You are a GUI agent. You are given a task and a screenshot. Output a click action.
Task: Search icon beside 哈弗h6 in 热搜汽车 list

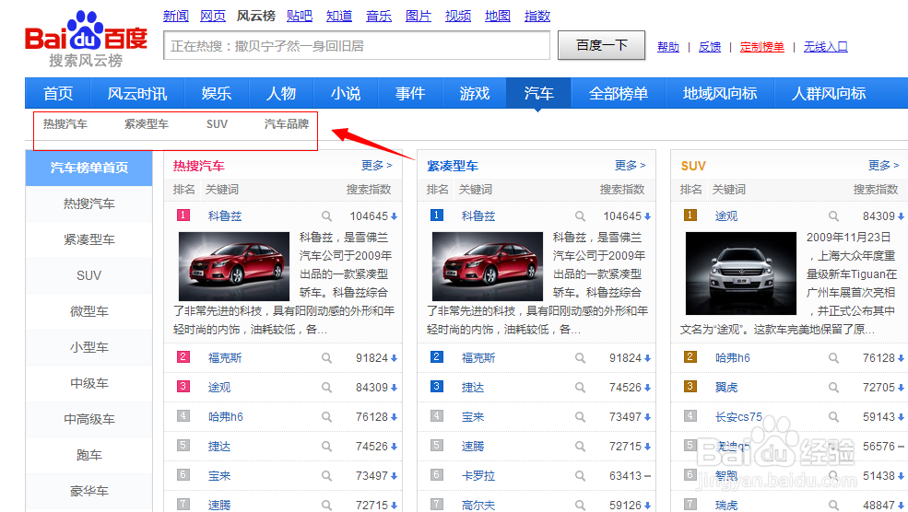(326, 417)
